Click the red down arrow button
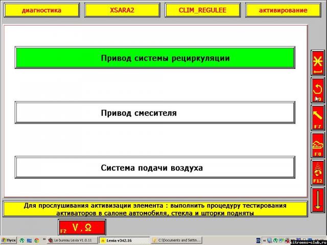Viewport: 327px width, 245px height. (318, 200)
